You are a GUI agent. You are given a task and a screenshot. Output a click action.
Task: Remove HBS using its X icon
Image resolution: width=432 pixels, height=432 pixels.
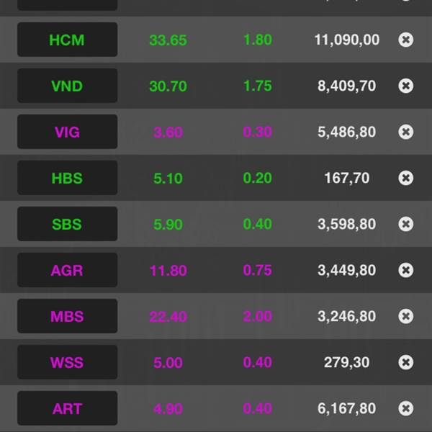coord(405,178)
